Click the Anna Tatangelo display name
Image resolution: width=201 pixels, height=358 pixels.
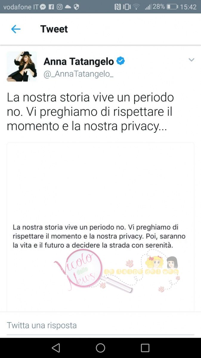click(79, 61)
